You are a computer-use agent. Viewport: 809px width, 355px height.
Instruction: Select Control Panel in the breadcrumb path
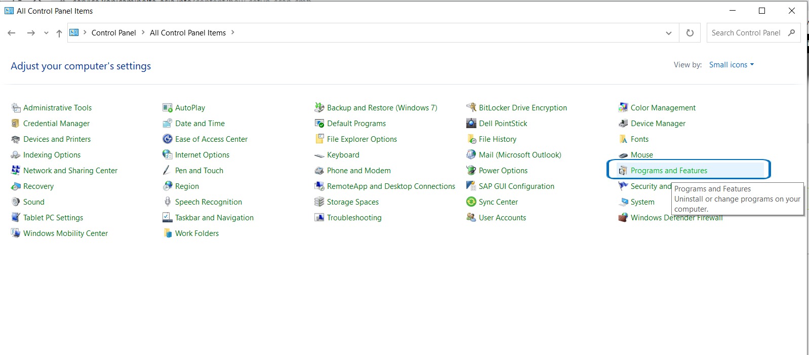(x=113, y=33)
